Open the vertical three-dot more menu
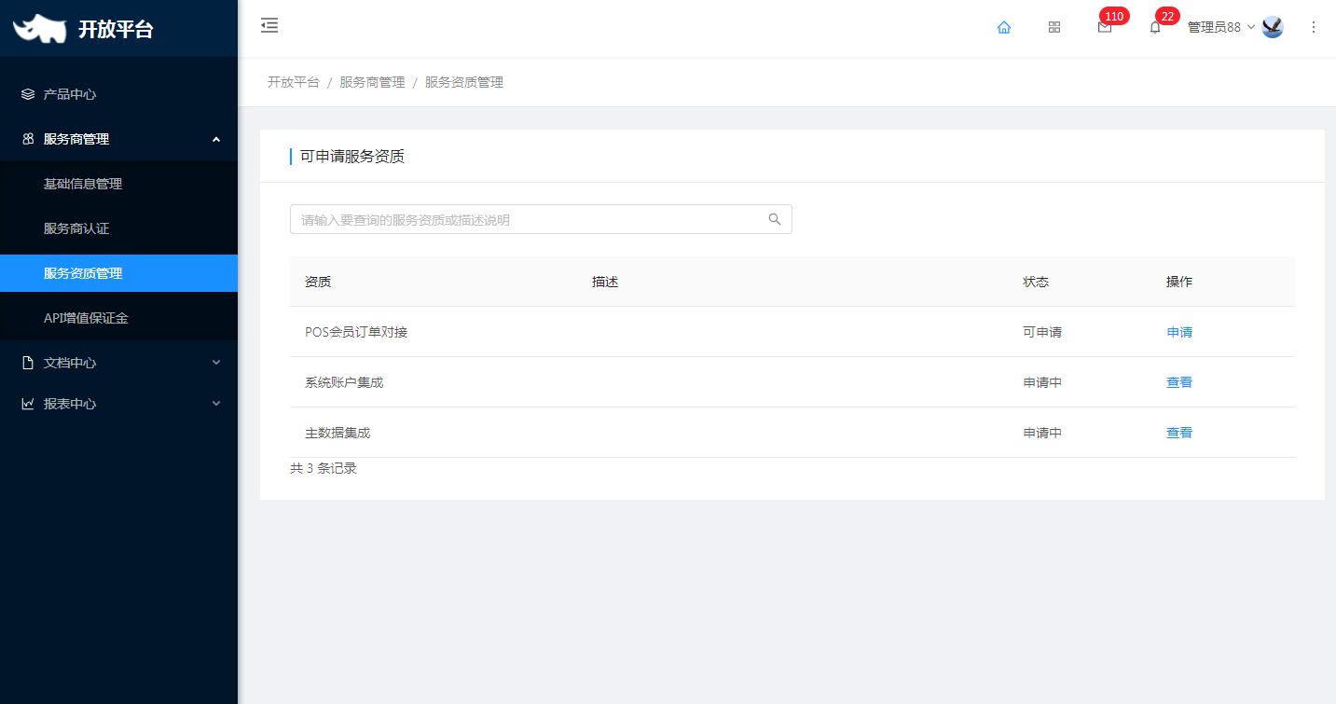This screenshot has width=1336, height=704. [x=1314, y=27]
